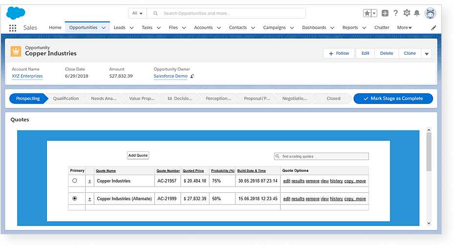This screenshot has height=248, width=456.
Task: Click edit for quote AC-21957
Action: 287,181
